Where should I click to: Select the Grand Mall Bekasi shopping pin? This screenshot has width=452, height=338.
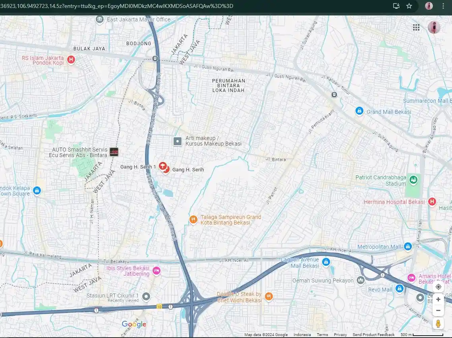coord(359,111)
